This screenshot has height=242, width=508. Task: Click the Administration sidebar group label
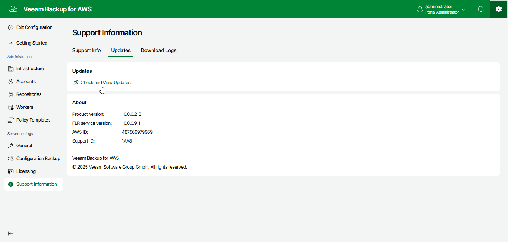point(20,57)
